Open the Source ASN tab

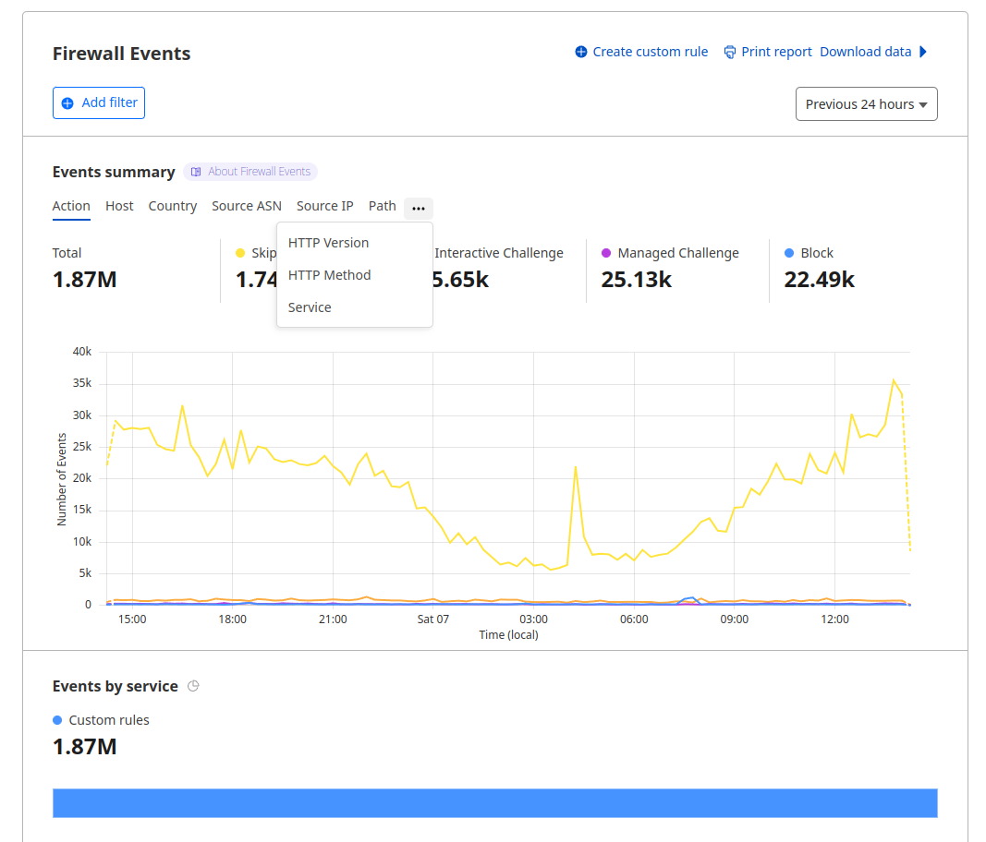point(247,206)
